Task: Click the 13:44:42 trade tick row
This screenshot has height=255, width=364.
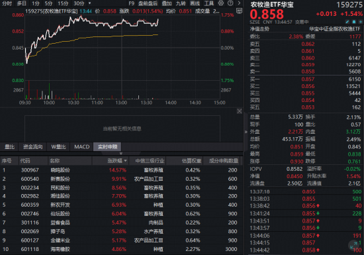Action: (306, 250)
